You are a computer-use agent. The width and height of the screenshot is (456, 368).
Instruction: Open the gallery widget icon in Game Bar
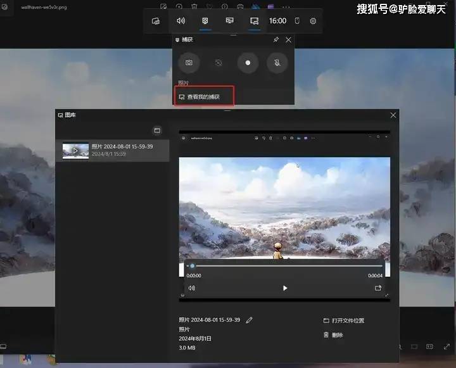coord(254,21)
